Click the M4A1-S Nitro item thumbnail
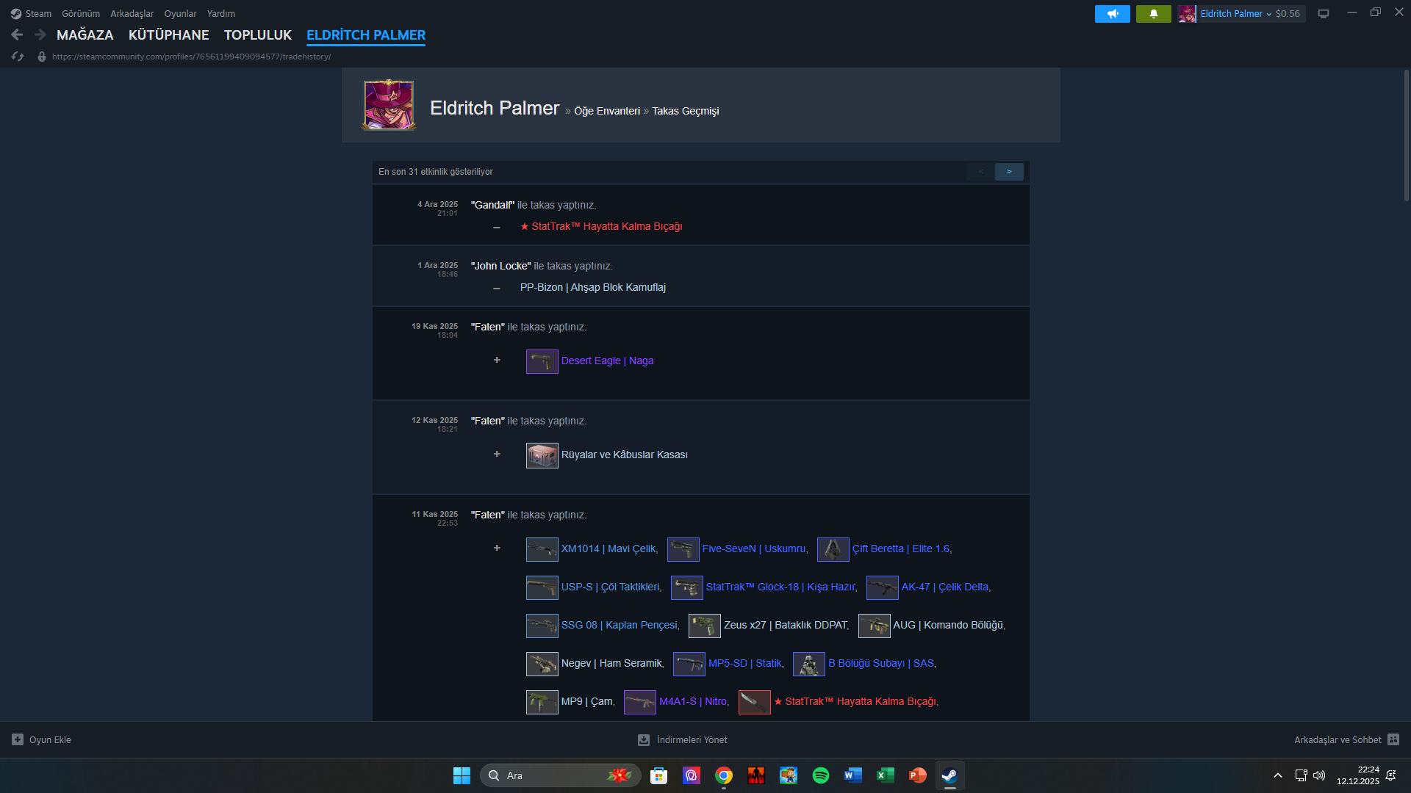1411x793 pixels. (640, 702)
